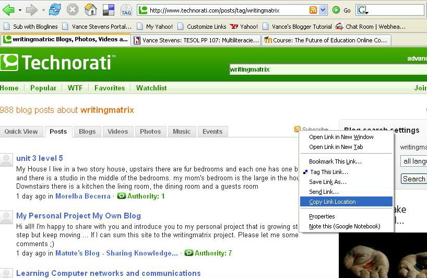Click the Subscribe RSS icon
Viewport: 427px width, 278px height.
(x=297, y=129)
